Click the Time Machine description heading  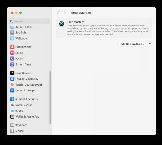(76, 22)
